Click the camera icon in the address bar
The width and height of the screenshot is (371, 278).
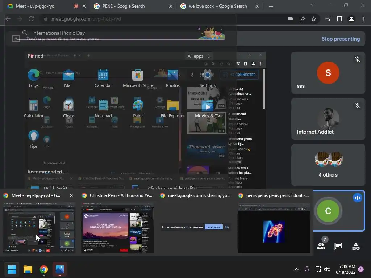[291, 19]
